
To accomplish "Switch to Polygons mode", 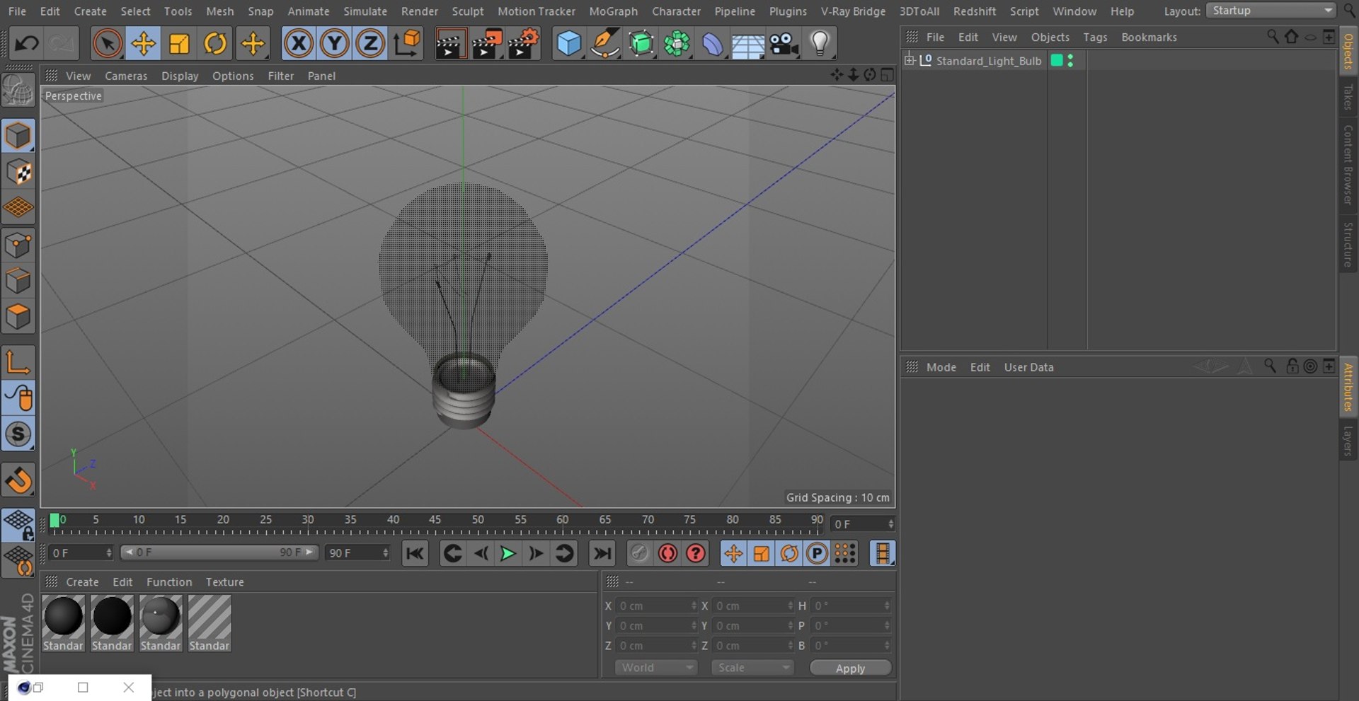I will 18,317.
